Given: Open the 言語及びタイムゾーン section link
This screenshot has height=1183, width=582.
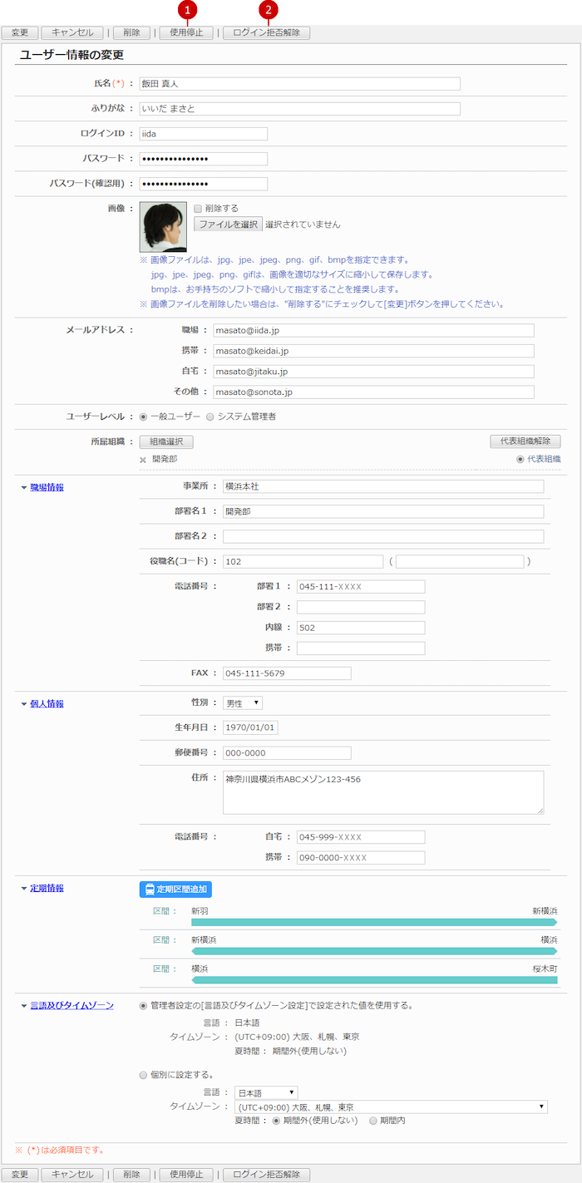Looking at the screenshot, I should point(72,1005).
